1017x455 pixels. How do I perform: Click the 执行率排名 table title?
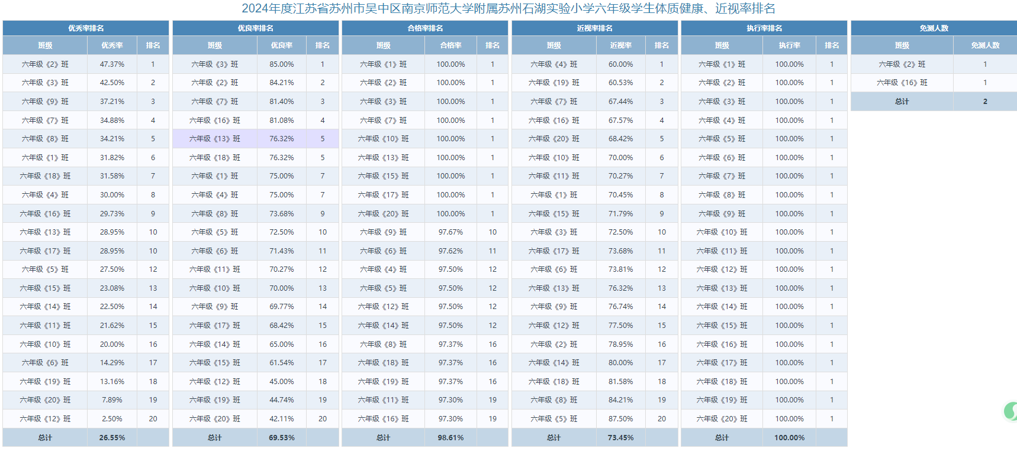(764, 28)
